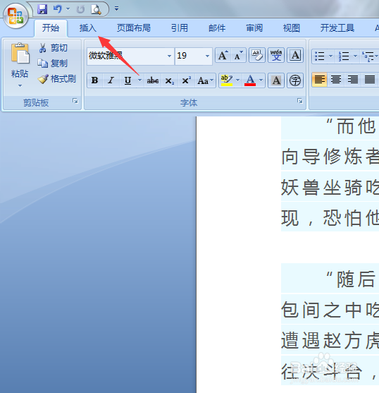The image size is (379, 393).
Task: Open the 邮件 tab
Action: click(x=217, y=28)
